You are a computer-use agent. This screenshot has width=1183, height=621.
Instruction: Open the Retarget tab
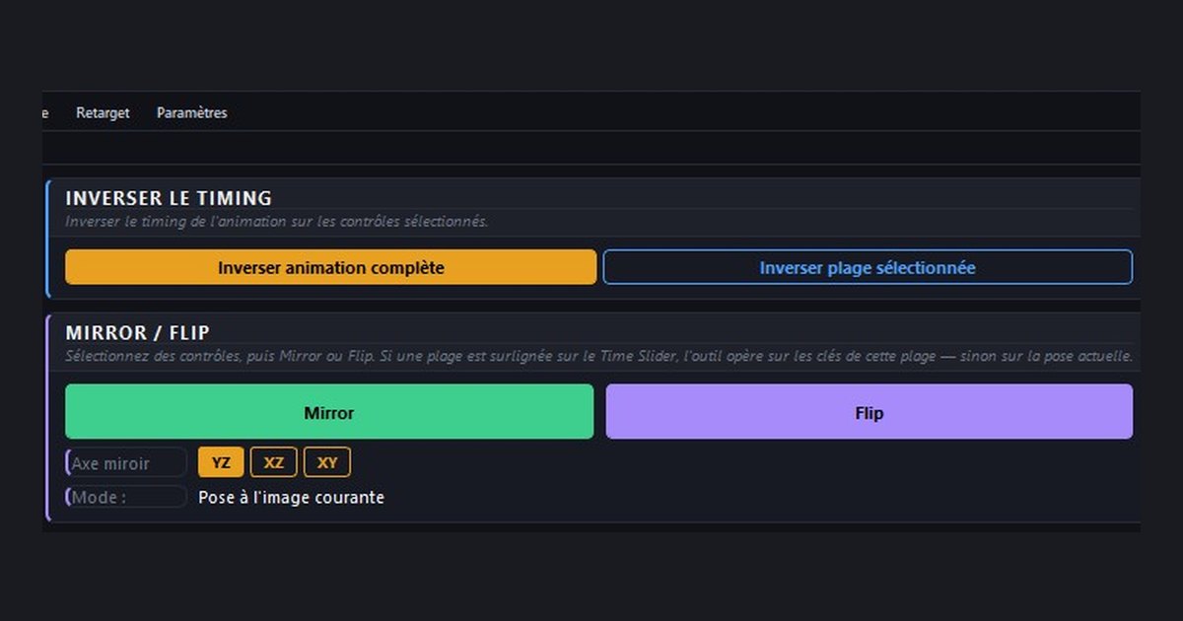[103, 113]
